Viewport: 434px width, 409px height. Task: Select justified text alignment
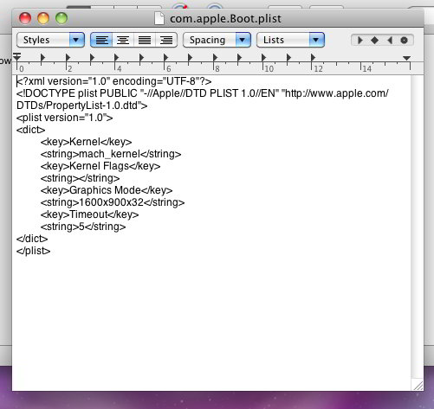click(145, 40)
